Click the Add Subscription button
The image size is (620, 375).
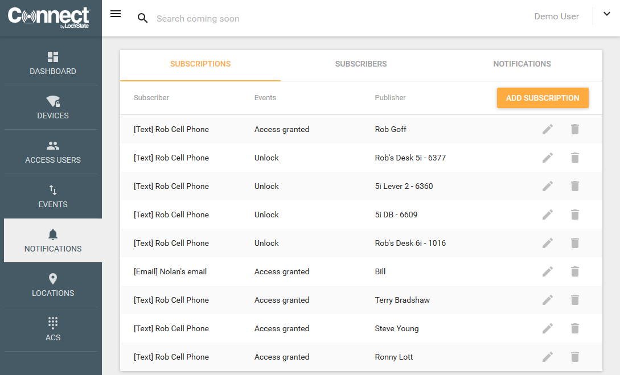543,98
